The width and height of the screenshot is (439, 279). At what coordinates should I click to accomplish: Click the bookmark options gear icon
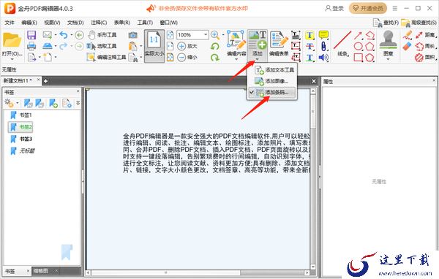(x=9, y=103)
